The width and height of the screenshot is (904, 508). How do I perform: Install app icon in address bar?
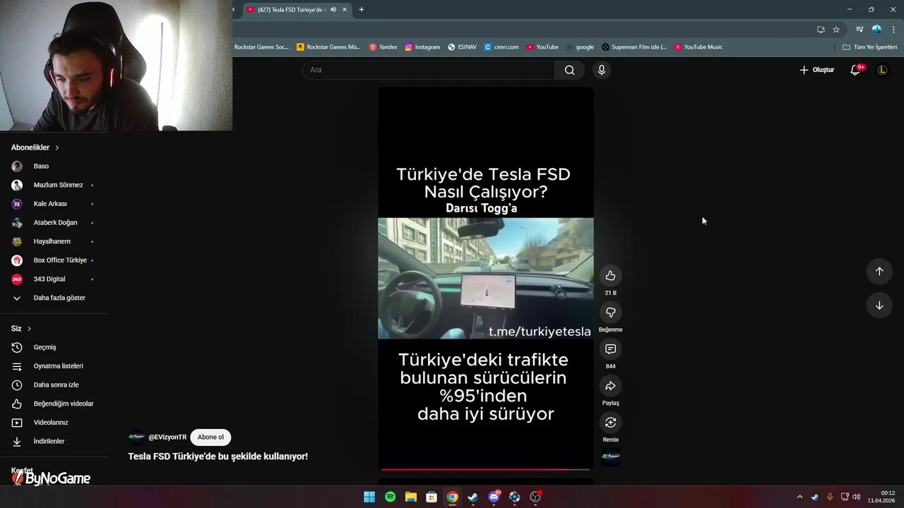point(821,30)
